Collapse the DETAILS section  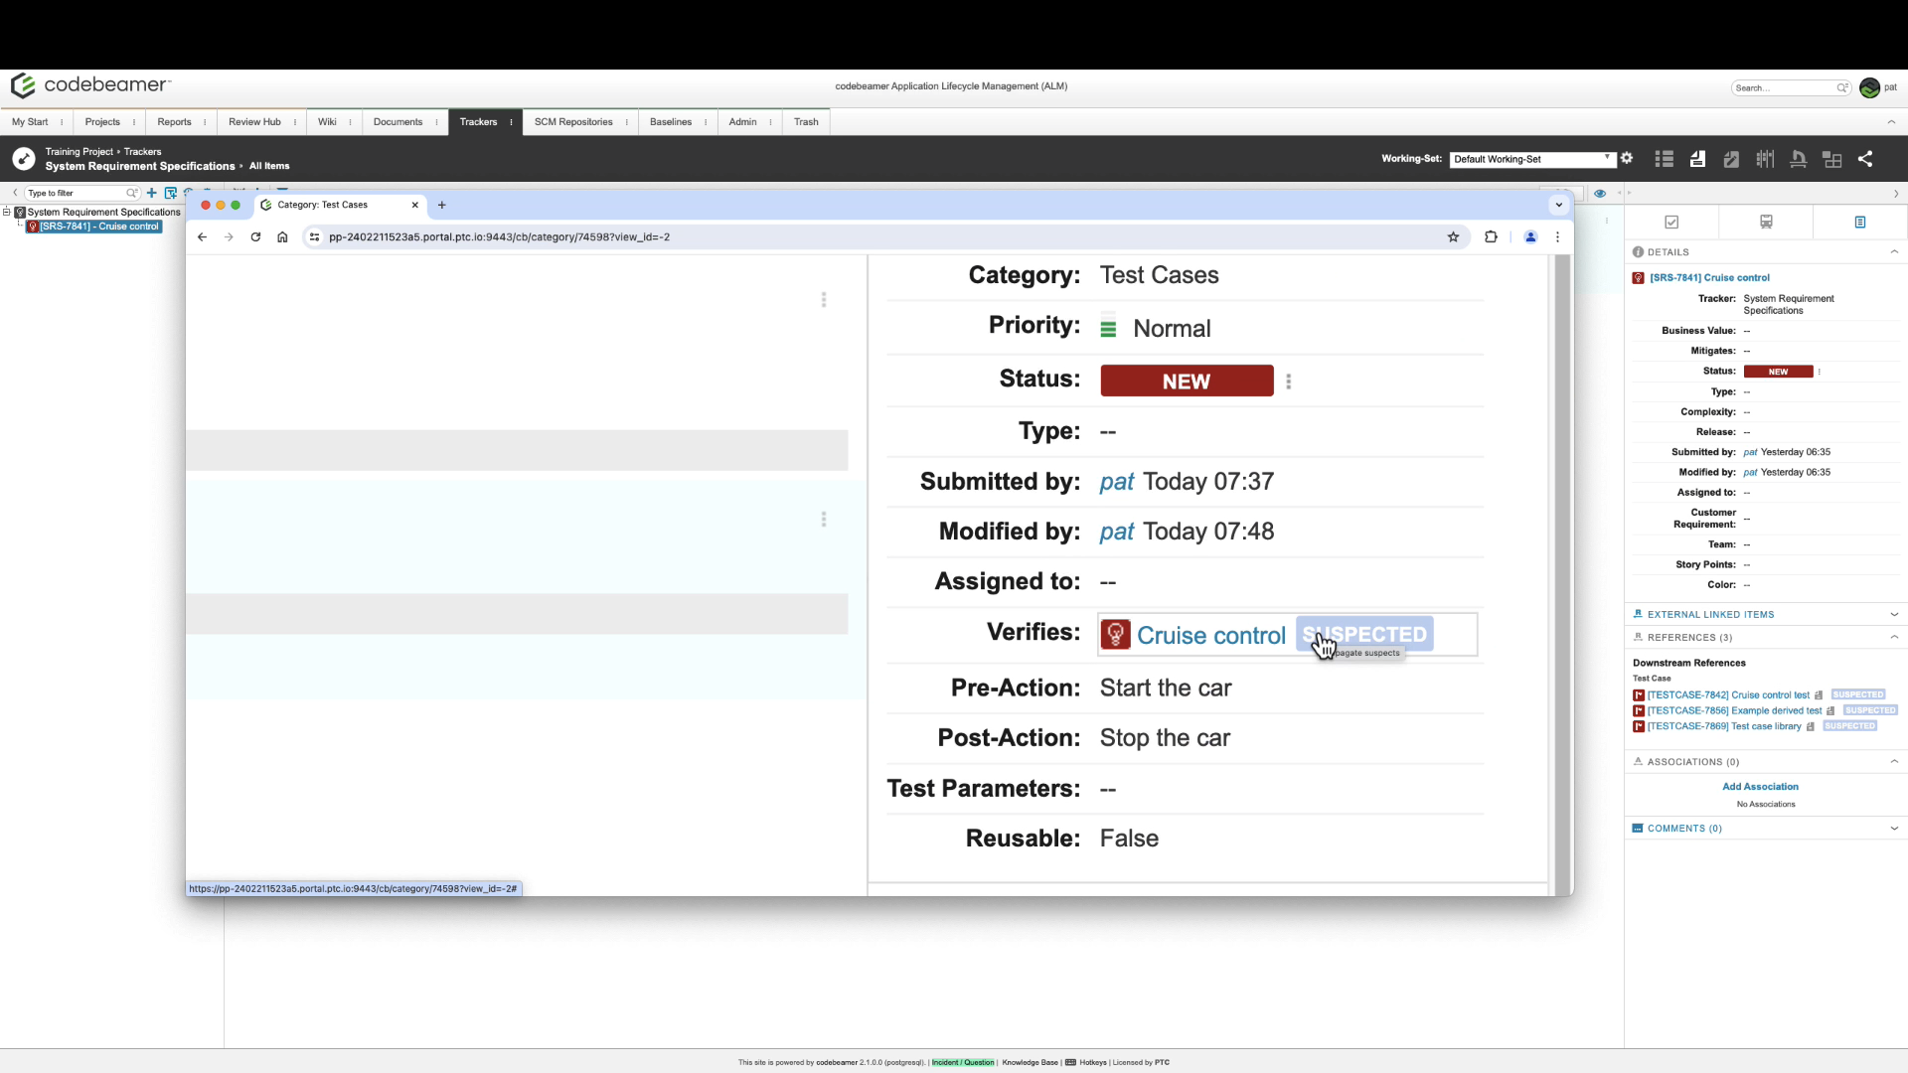click(x=1894, y=251)
